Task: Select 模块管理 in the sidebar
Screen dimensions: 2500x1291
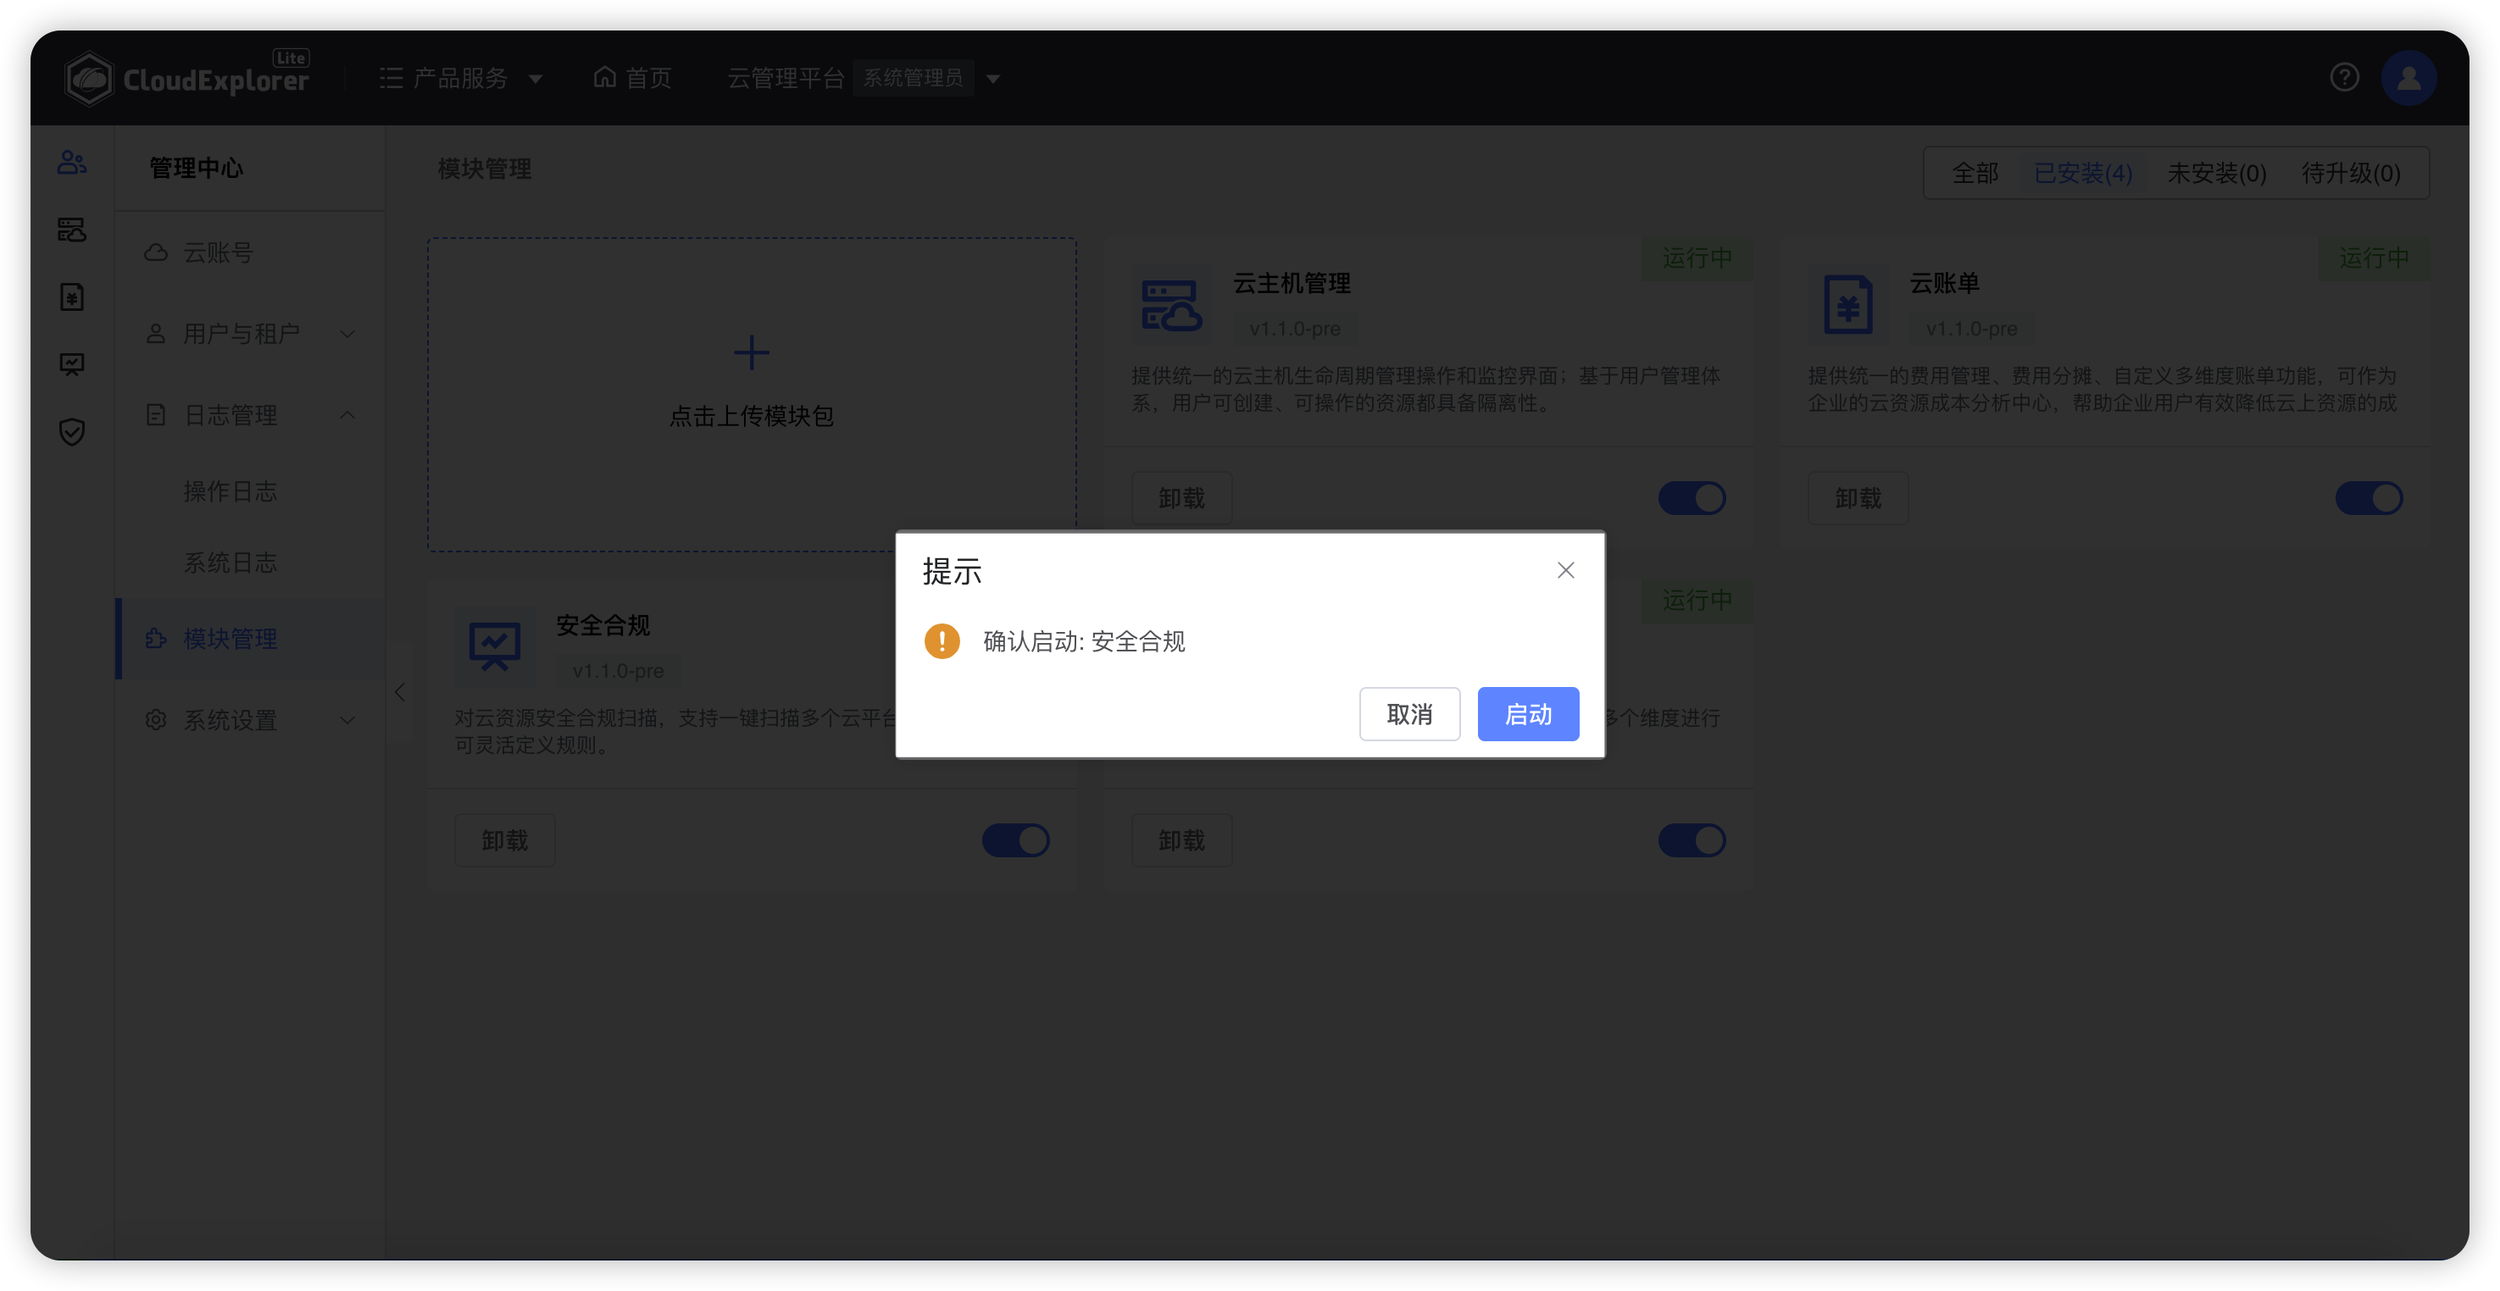Action: [x=250, y=638]
